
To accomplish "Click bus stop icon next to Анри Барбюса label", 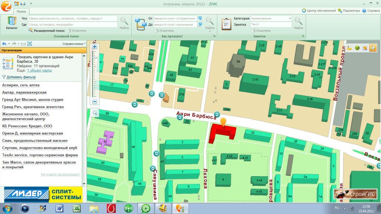I will (217, 114).
